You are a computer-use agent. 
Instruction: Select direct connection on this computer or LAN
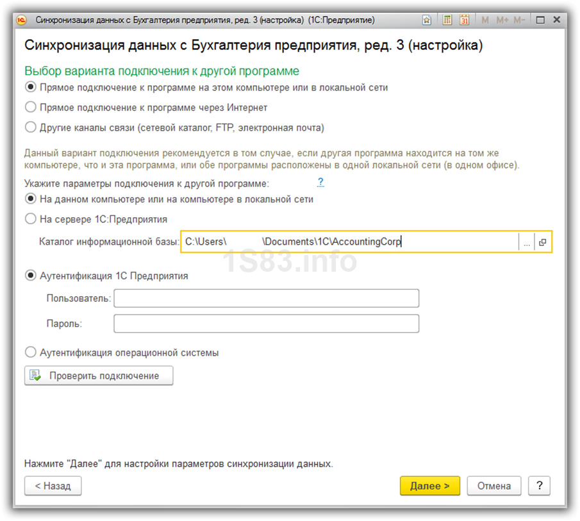(x=30, y=87)
